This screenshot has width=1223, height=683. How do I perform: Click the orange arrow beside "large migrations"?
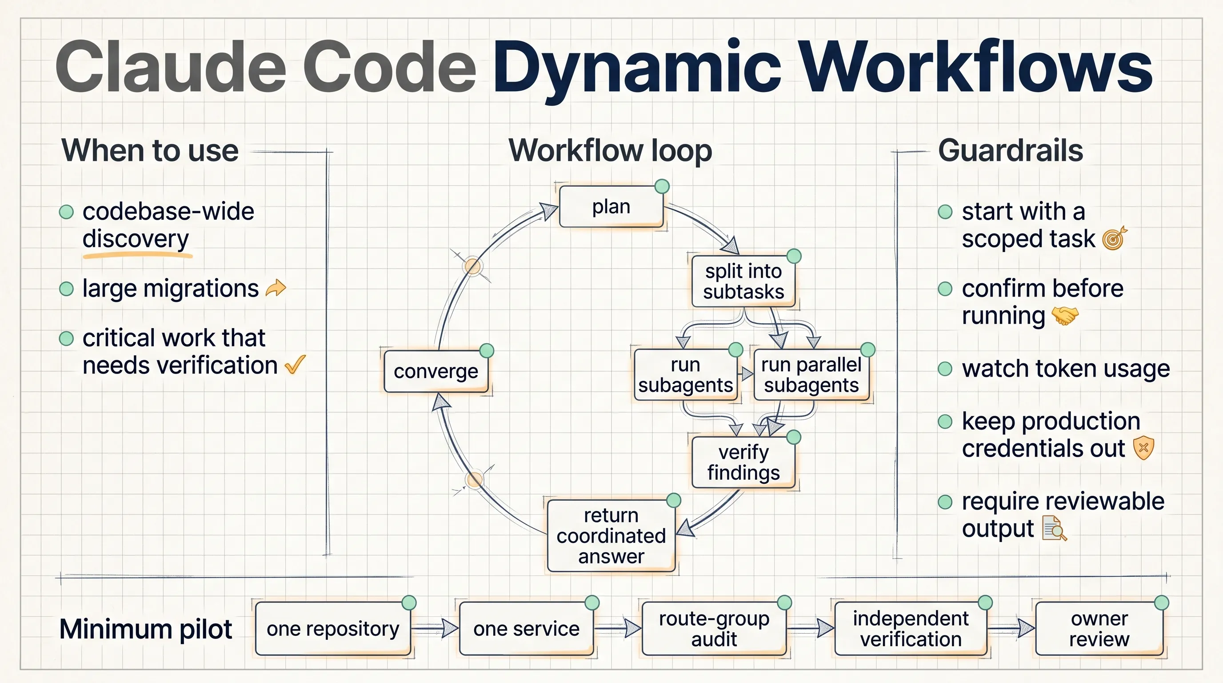click(x=276, y=288)
